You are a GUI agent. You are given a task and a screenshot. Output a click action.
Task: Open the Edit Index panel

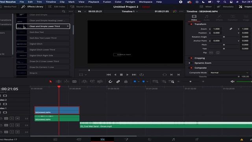pos(57,7)
